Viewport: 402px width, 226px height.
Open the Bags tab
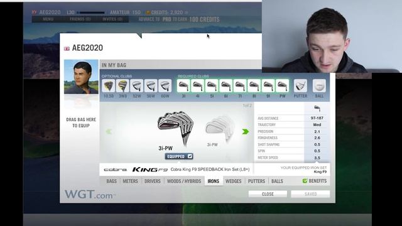click(112, 181)
